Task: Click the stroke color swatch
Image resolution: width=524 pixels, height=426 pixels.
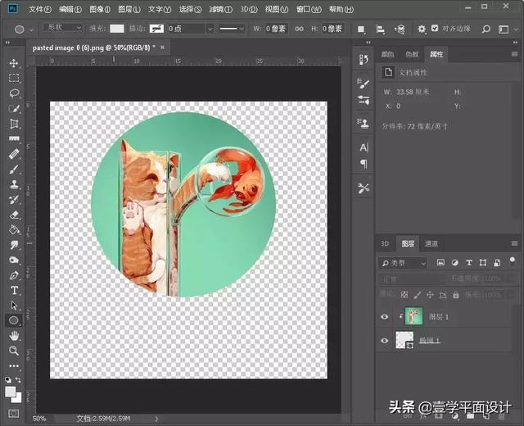Action: coord(156,29)
